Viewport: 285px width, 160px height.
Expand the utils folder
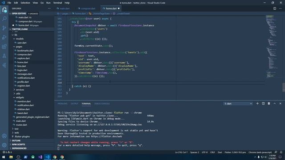[x=18, y=94]
